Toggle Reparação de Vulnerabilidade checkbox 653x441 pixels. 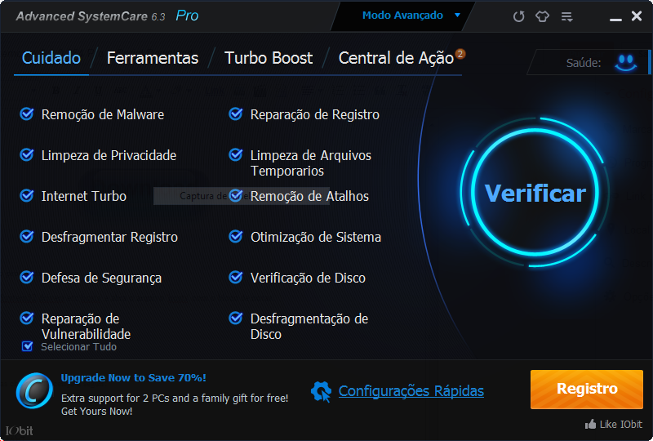pyautogui.click(x=27, y=318)
